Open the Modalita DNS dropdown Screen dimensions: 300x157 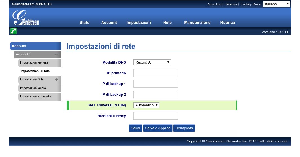click(152, 62)
